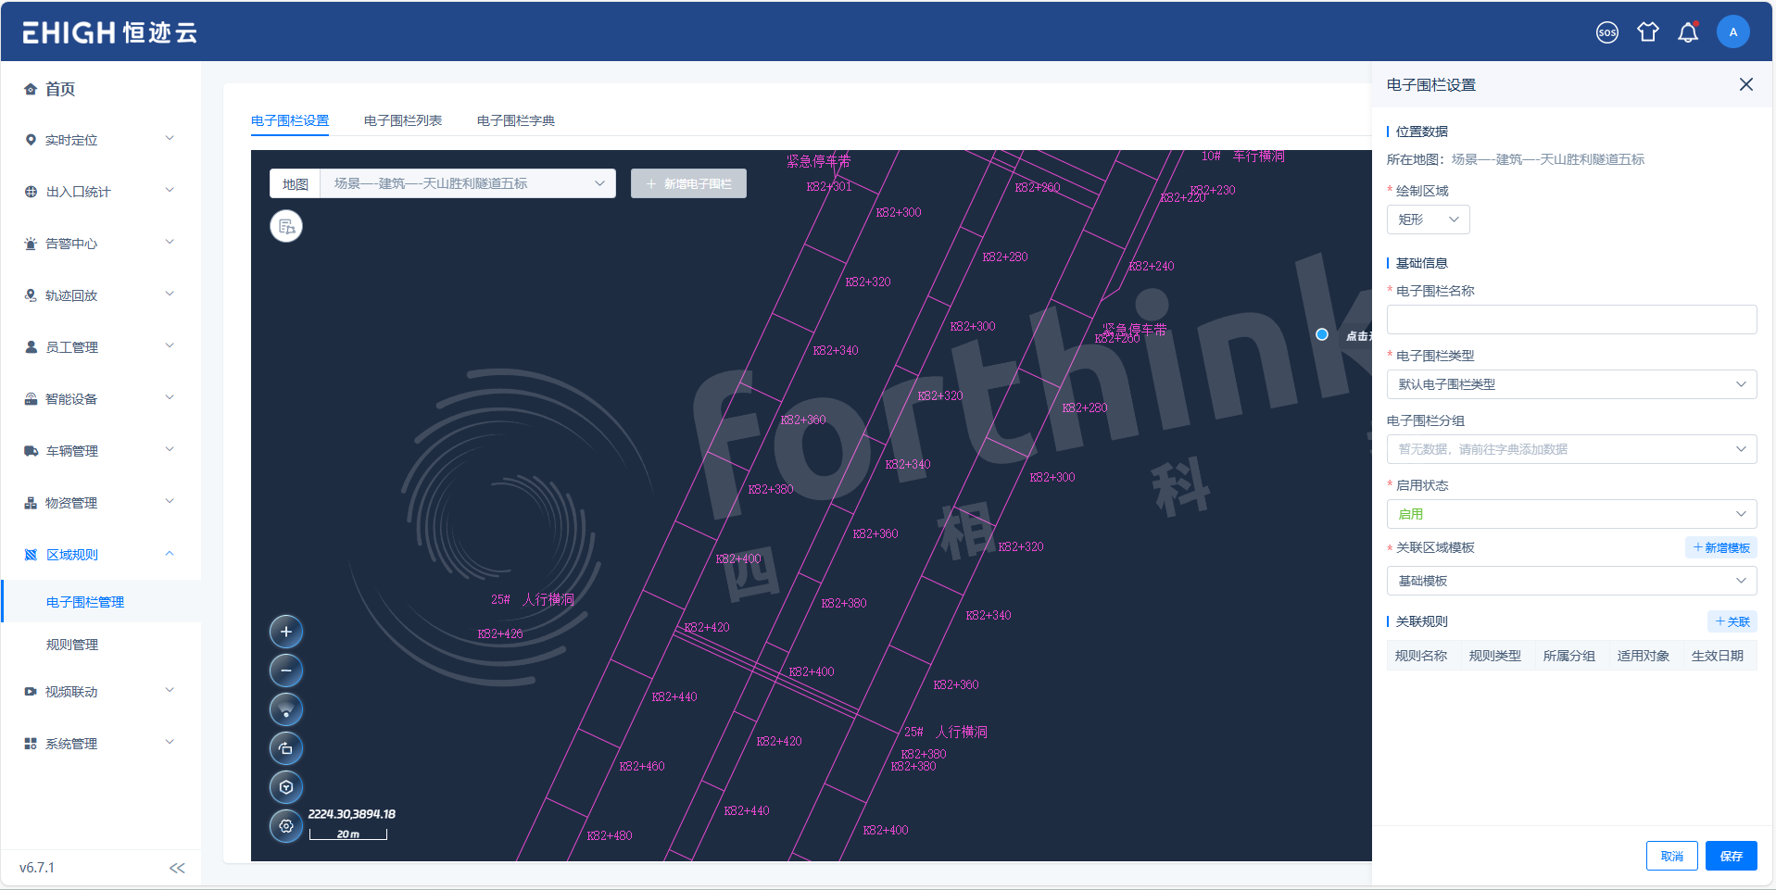Viewport: 1776px width, 890px height.
Task: Click the map rotate view icon
Action: point(286,748)
